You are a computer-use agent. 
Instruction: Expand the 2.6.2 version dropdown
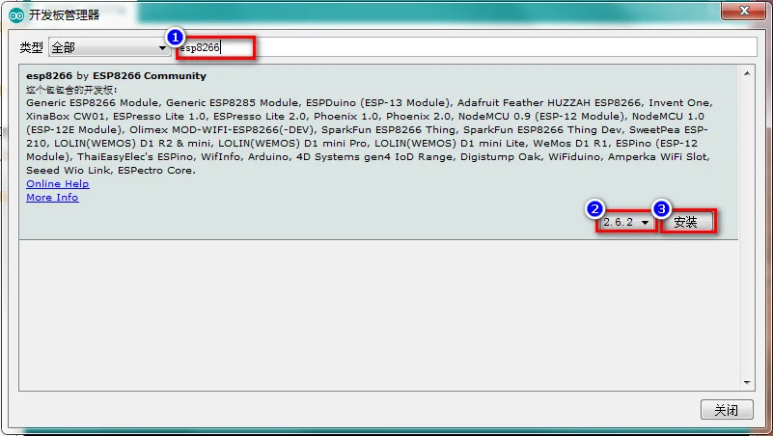click(626, 222)
